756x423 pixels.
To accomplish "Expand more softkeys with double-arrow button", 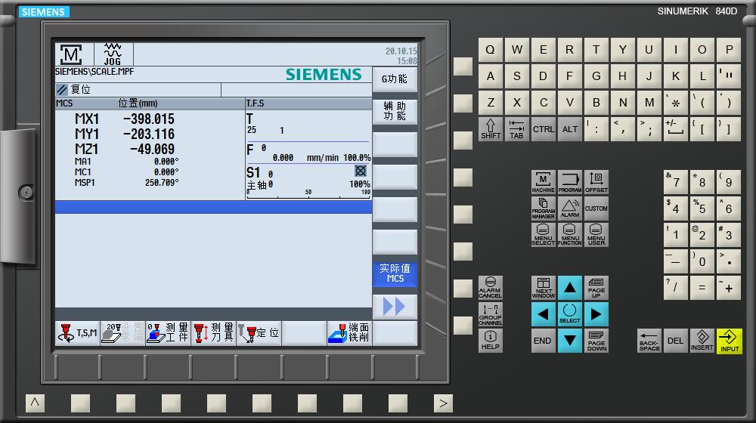I will pos(395,306).
